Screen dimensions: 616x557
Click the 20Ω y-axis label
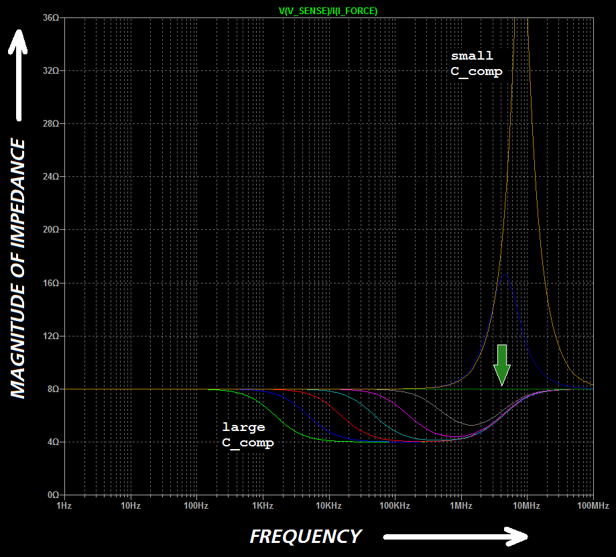(51, 229)
